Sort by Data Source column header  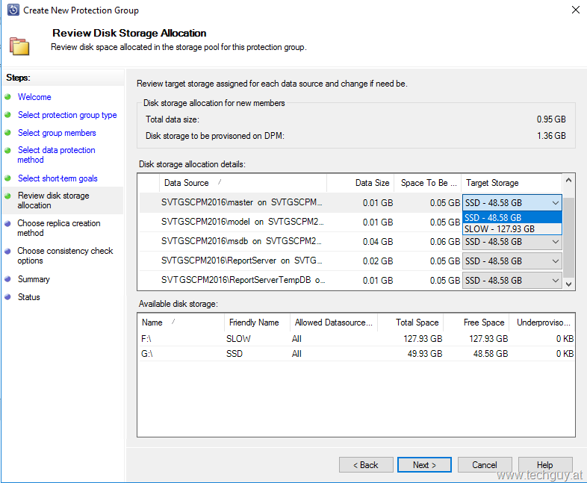pyautogui.click(x=243, y=183)
